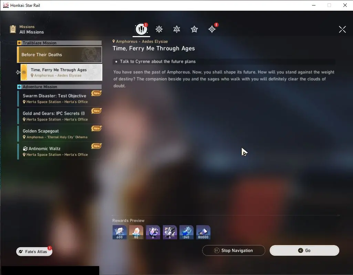The image size is (353, 275).
Task: Click the Missions clipboard icon
Action: pos(13,29)
